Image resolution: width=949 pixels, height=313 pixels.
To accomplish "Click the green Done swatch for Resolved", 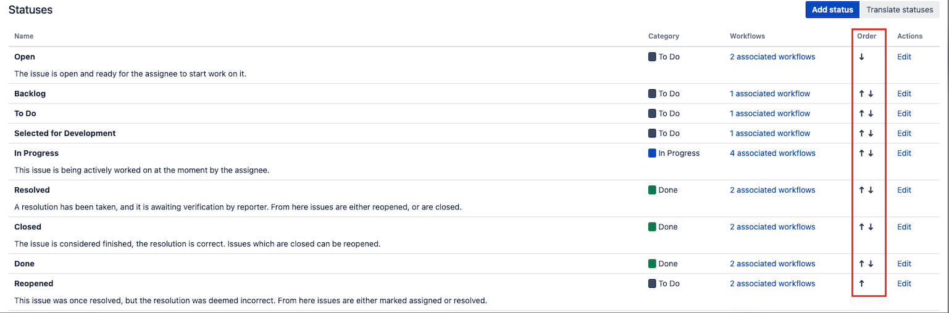I will (x=652, y=190).
